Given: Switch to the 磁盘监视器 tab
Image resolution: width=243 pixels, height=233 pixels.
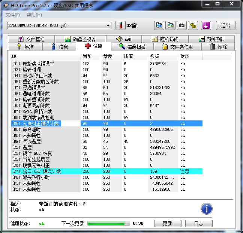Looking at the screenshot, I should coord(80,39).
